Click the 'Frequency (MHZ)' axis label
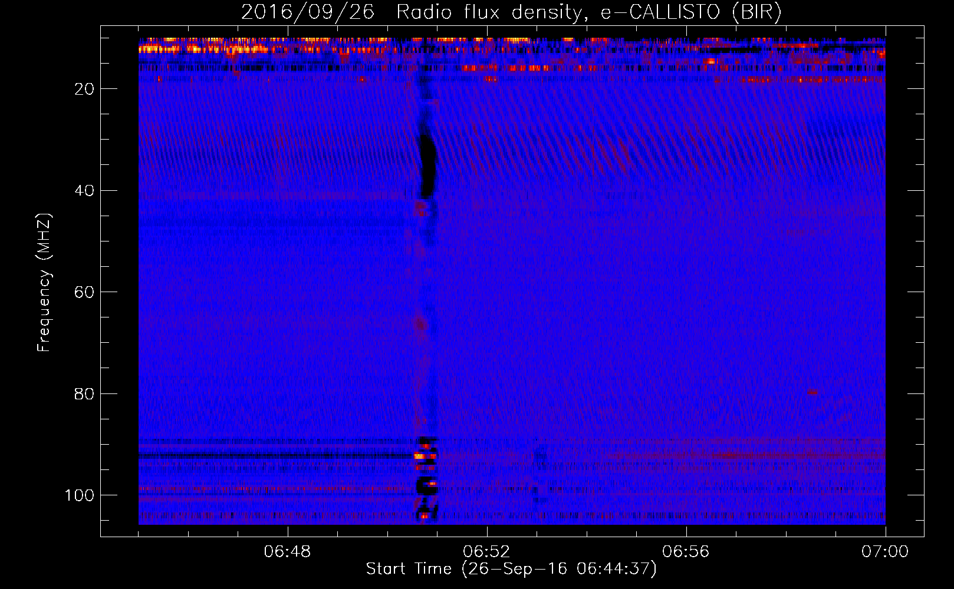Screen dimensions: 954x589 coord(44,283)
